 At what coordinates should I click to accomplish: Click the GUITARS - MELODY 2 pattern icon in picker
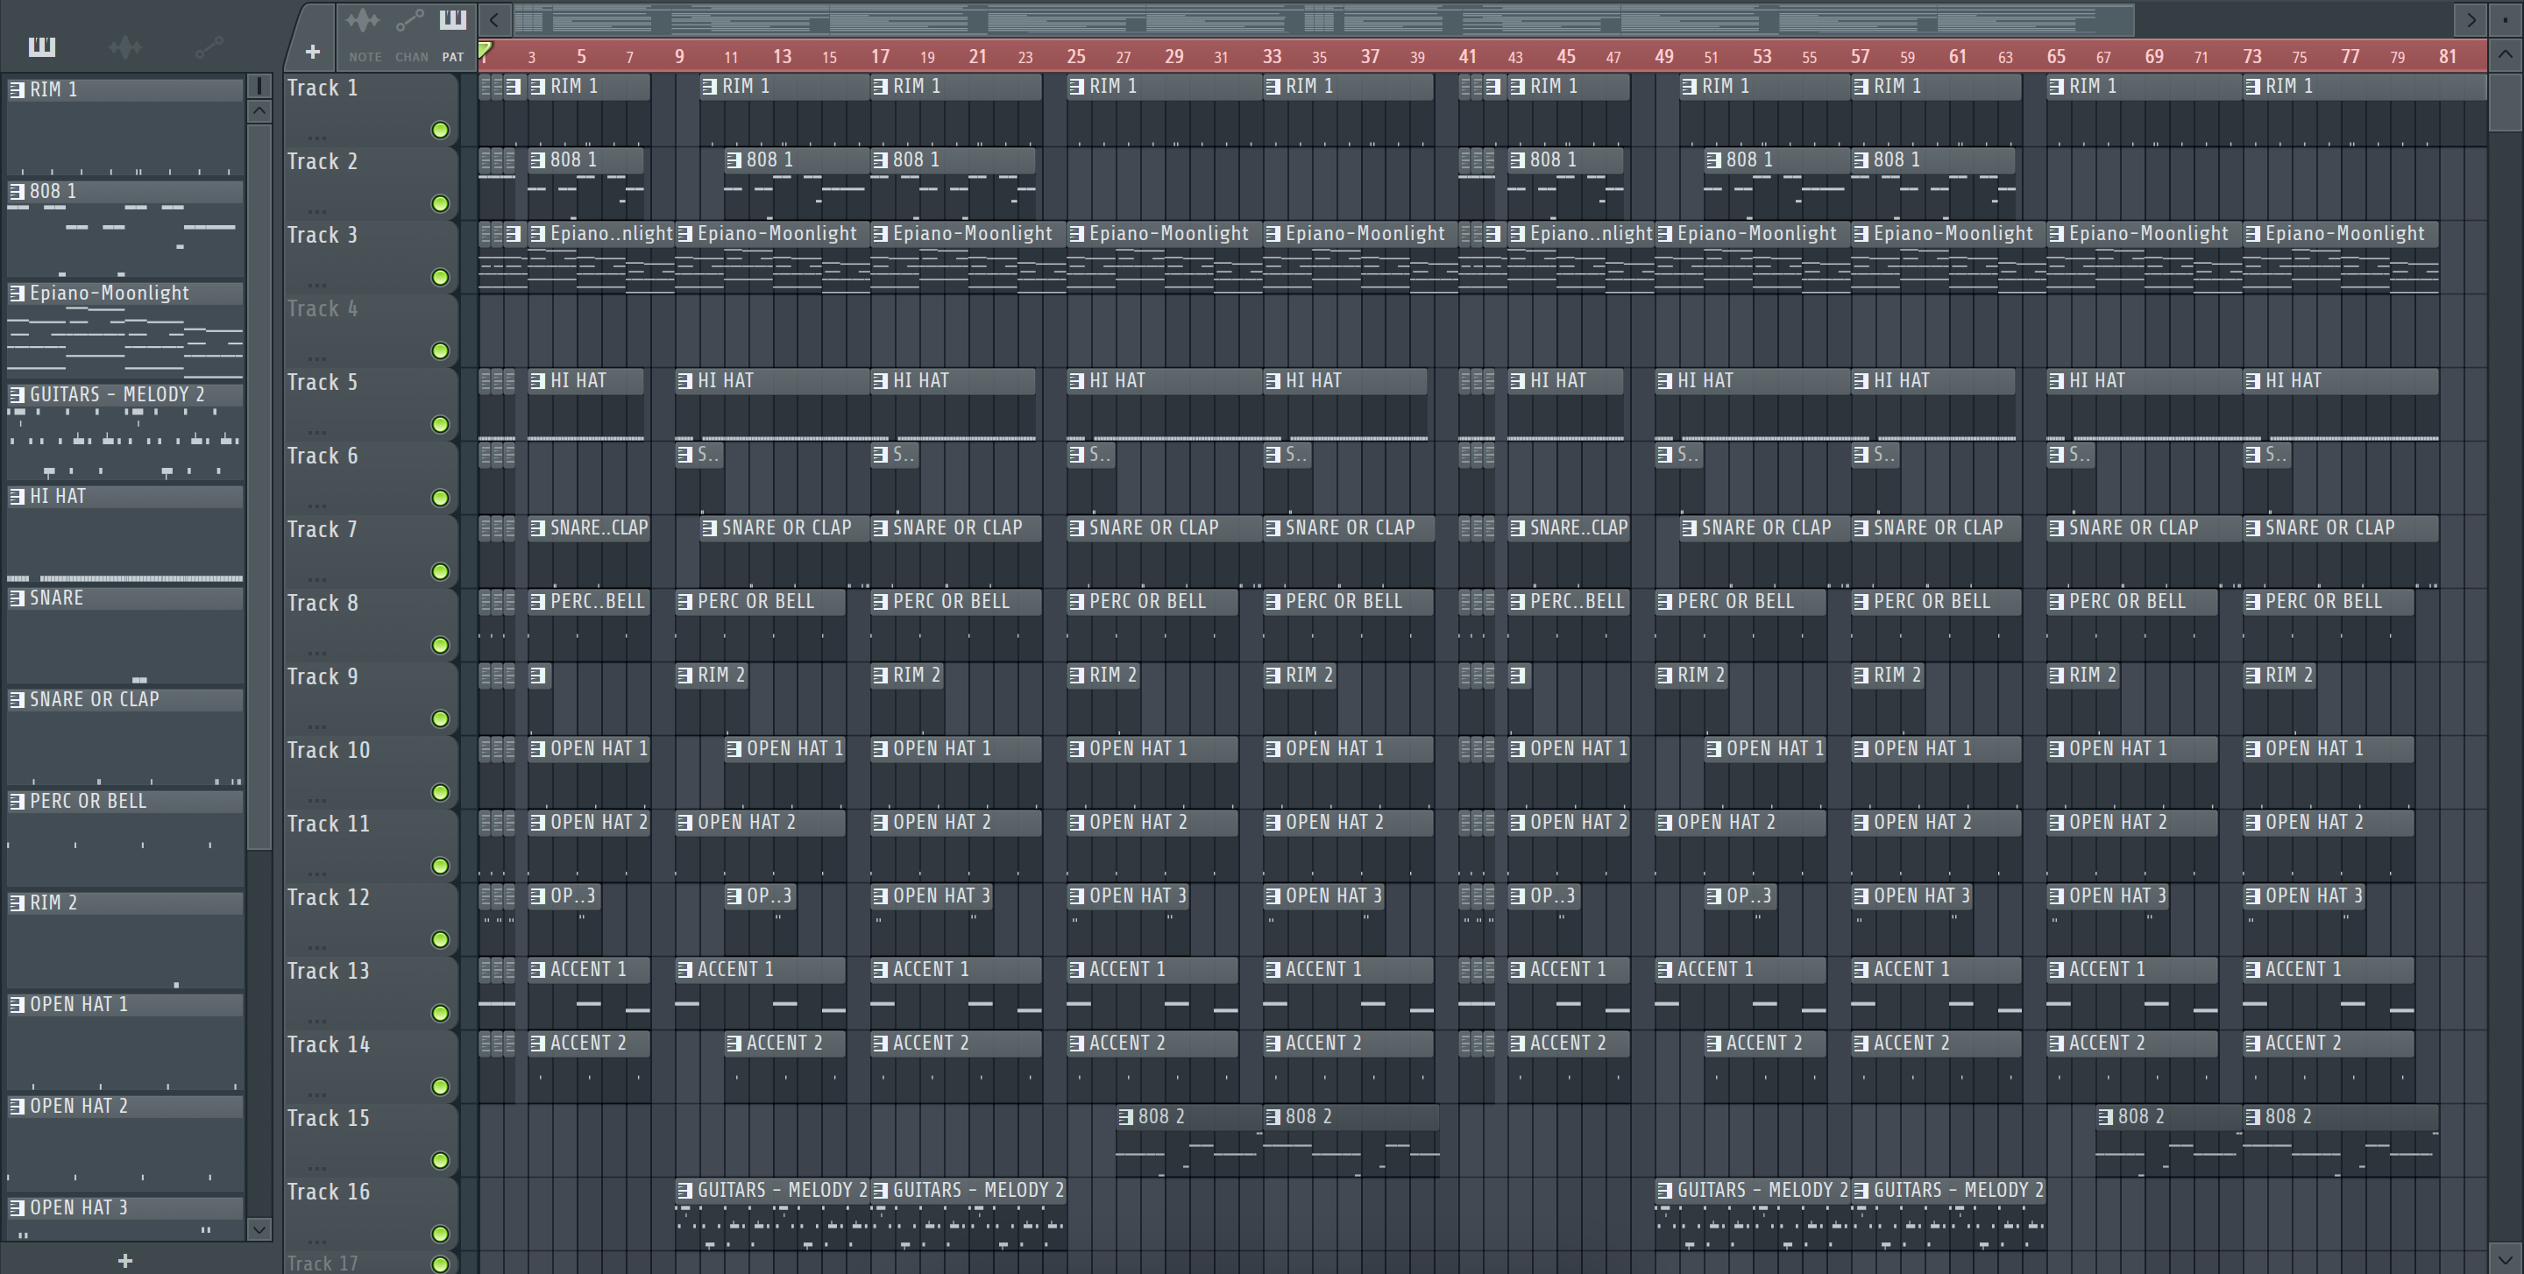click(x=17, y=394)
